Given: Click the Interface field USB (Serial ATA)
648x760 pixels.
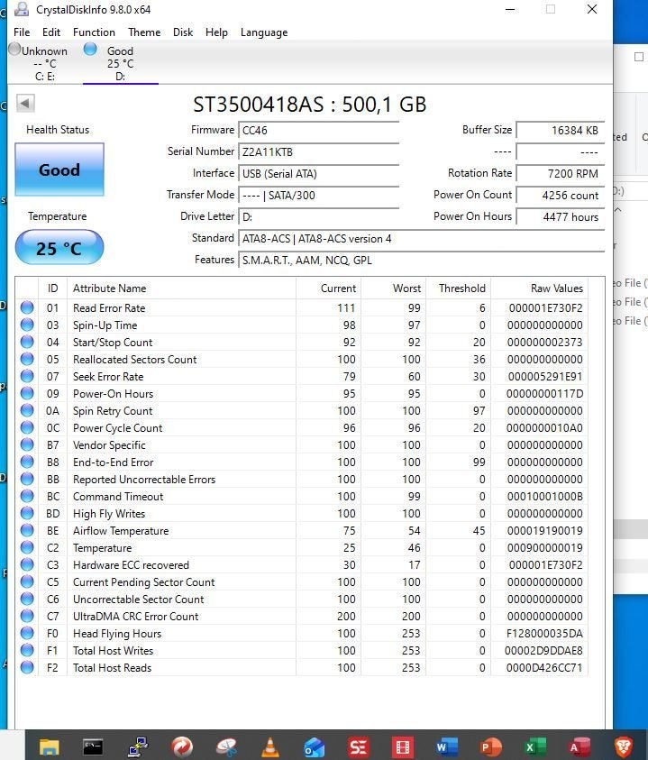Looking at the screenshot, I should tap(318, 173).
